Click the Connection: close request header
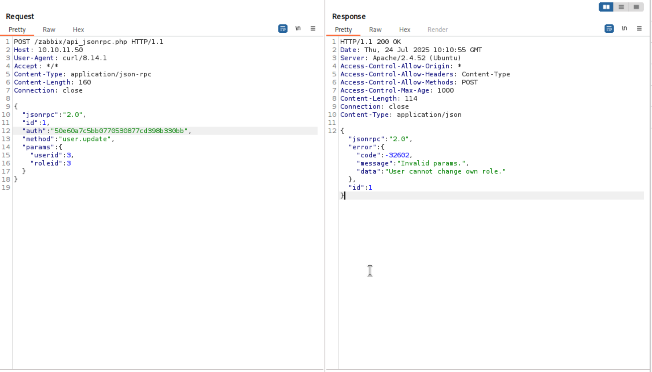 (x=48, y=90)
